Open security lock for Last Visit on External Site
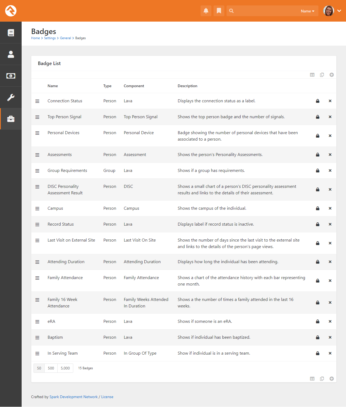 click(x=318, y=243)
